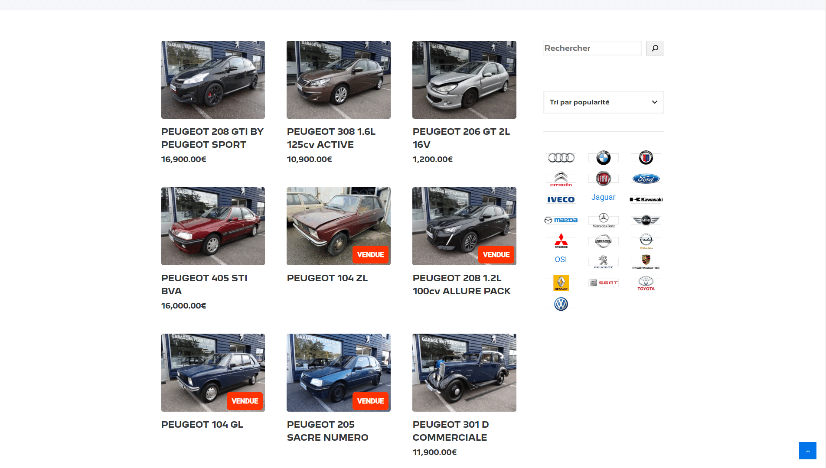Click the Mini brand logo

pyautogui.click(x=646, y=220)
